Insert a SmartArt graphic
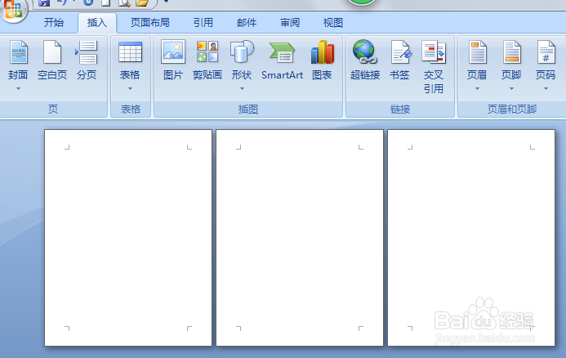The image size is (566, 358). [x=283, y=60]
